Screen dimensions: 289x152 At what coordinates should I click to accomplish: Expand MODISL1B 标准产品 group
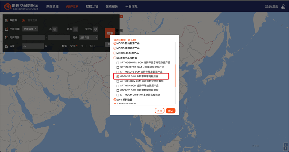pyautogui.click(x=115, y=53)
